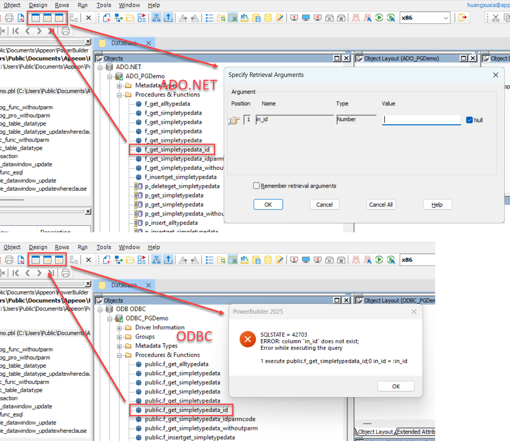Click the p_deleteget_simpletypedata procedure icon

pyautogui.click(x=138, y=186)
